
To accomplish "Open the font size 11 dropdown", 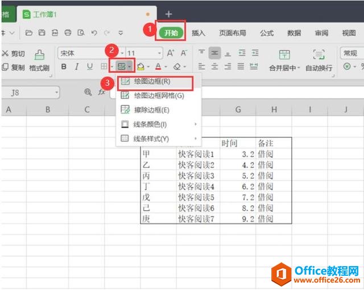I will click(159, 54).
